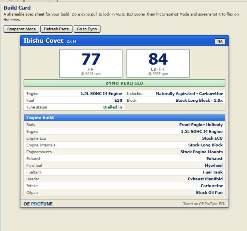Click the DYNO VERIFIED banner
This screenshot has height=231, width=247.
pyautogui.click(x=125, y=83)
